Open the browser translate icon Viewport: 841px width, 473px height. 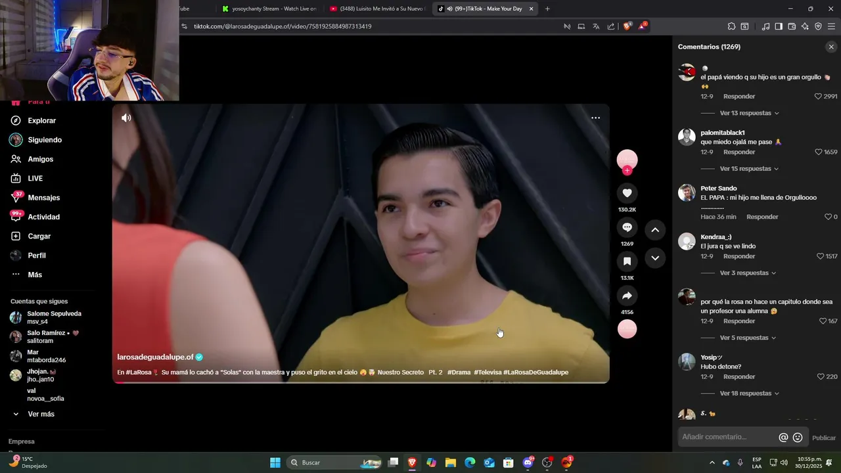point(596,26)
